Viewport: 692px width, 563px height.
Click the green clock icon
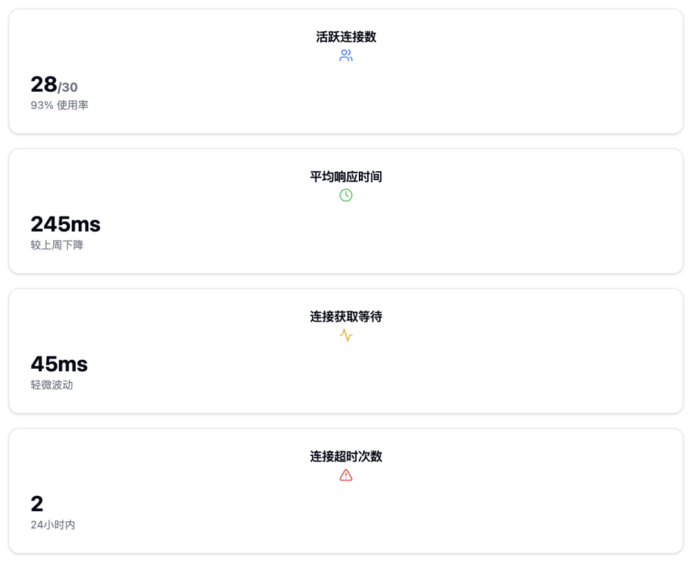coord(346,196)
